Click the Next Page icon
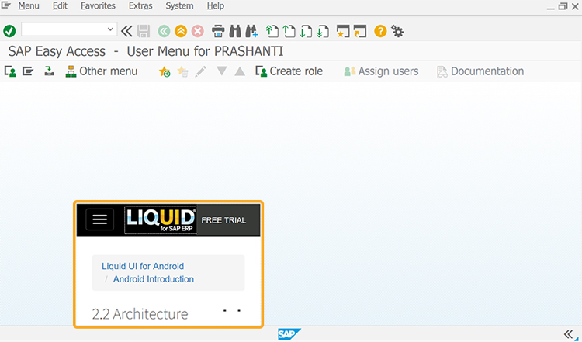Viewport: 582px width, 342px height. coord(306,31)
